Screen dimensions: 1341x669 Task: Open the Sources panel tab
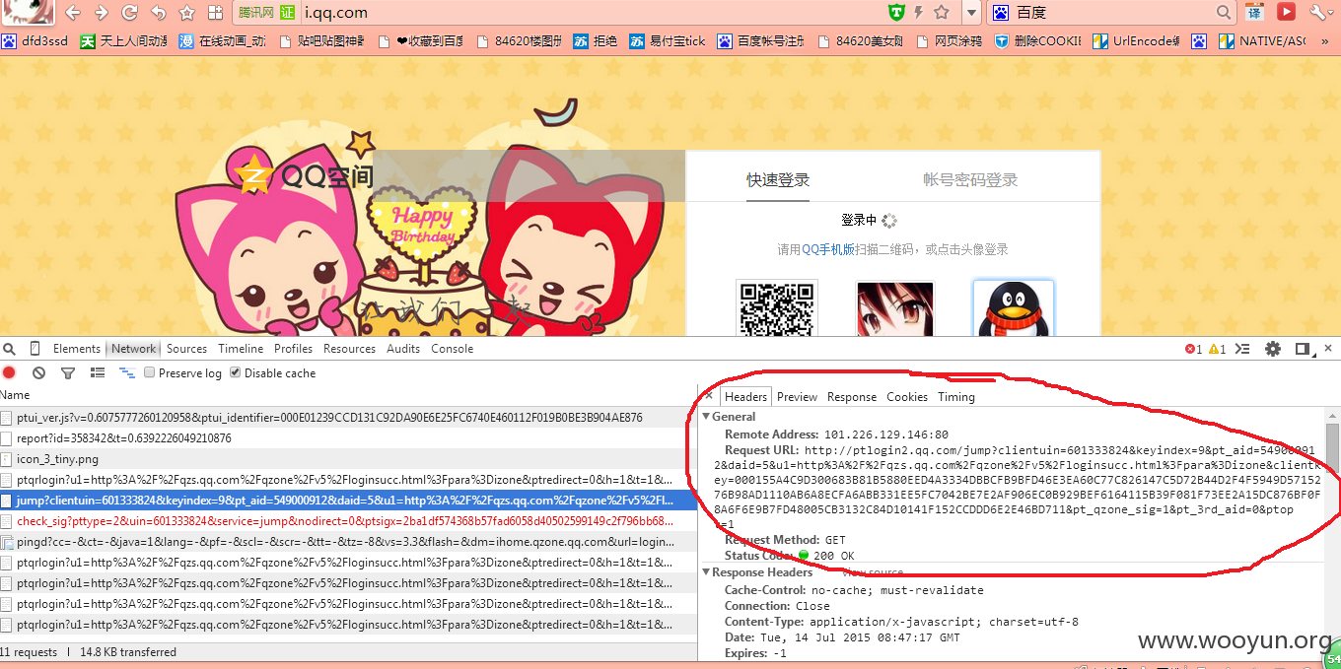tap(186, 349)
